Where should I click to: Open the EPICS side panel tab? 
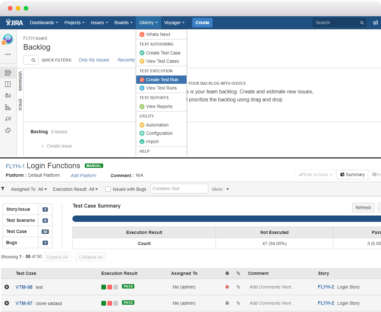point(20,105)
